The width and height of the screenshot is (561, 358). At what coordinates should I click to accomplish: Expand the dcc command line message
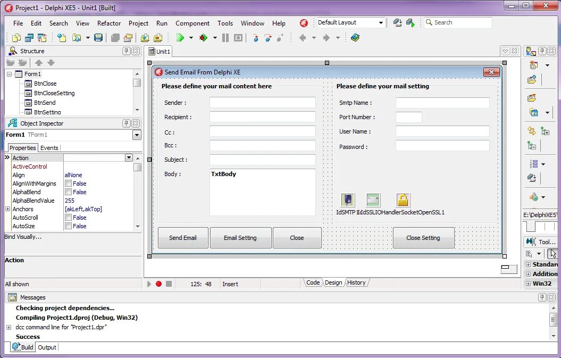click(9, 327)
